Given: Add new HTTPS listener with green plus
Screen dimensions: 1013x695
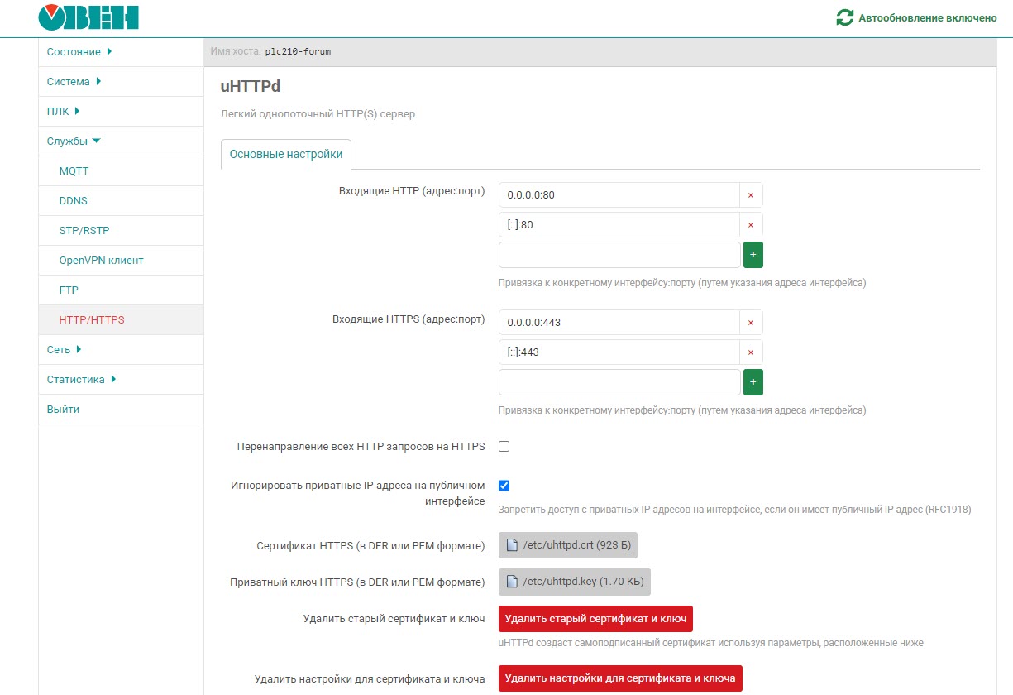Looking at the screenshot, I should pyautogui.click(x=753, y=383).
